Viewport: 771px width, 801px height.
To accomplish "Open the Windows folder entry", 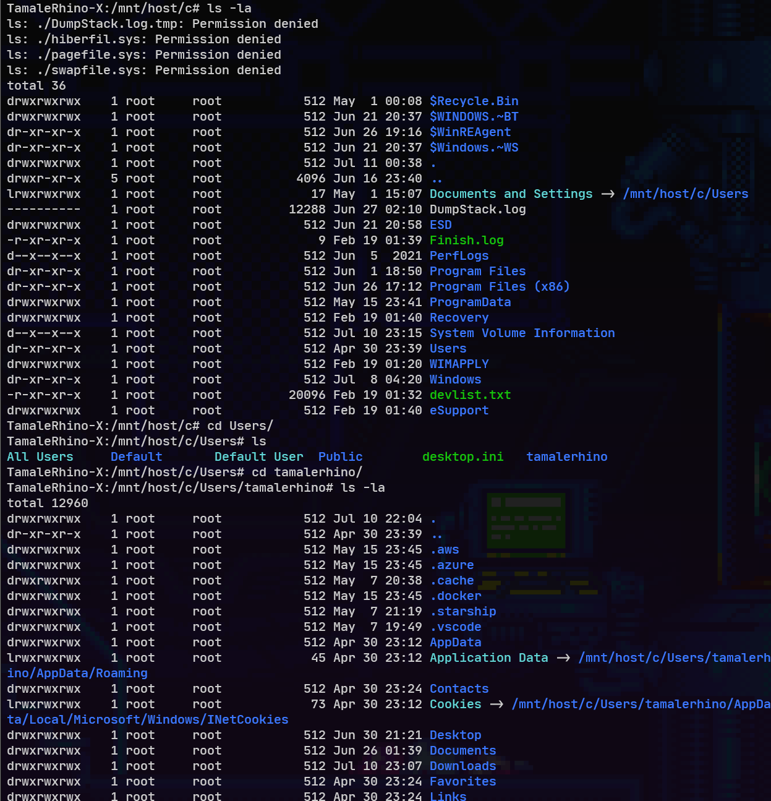I will (455, 379).
